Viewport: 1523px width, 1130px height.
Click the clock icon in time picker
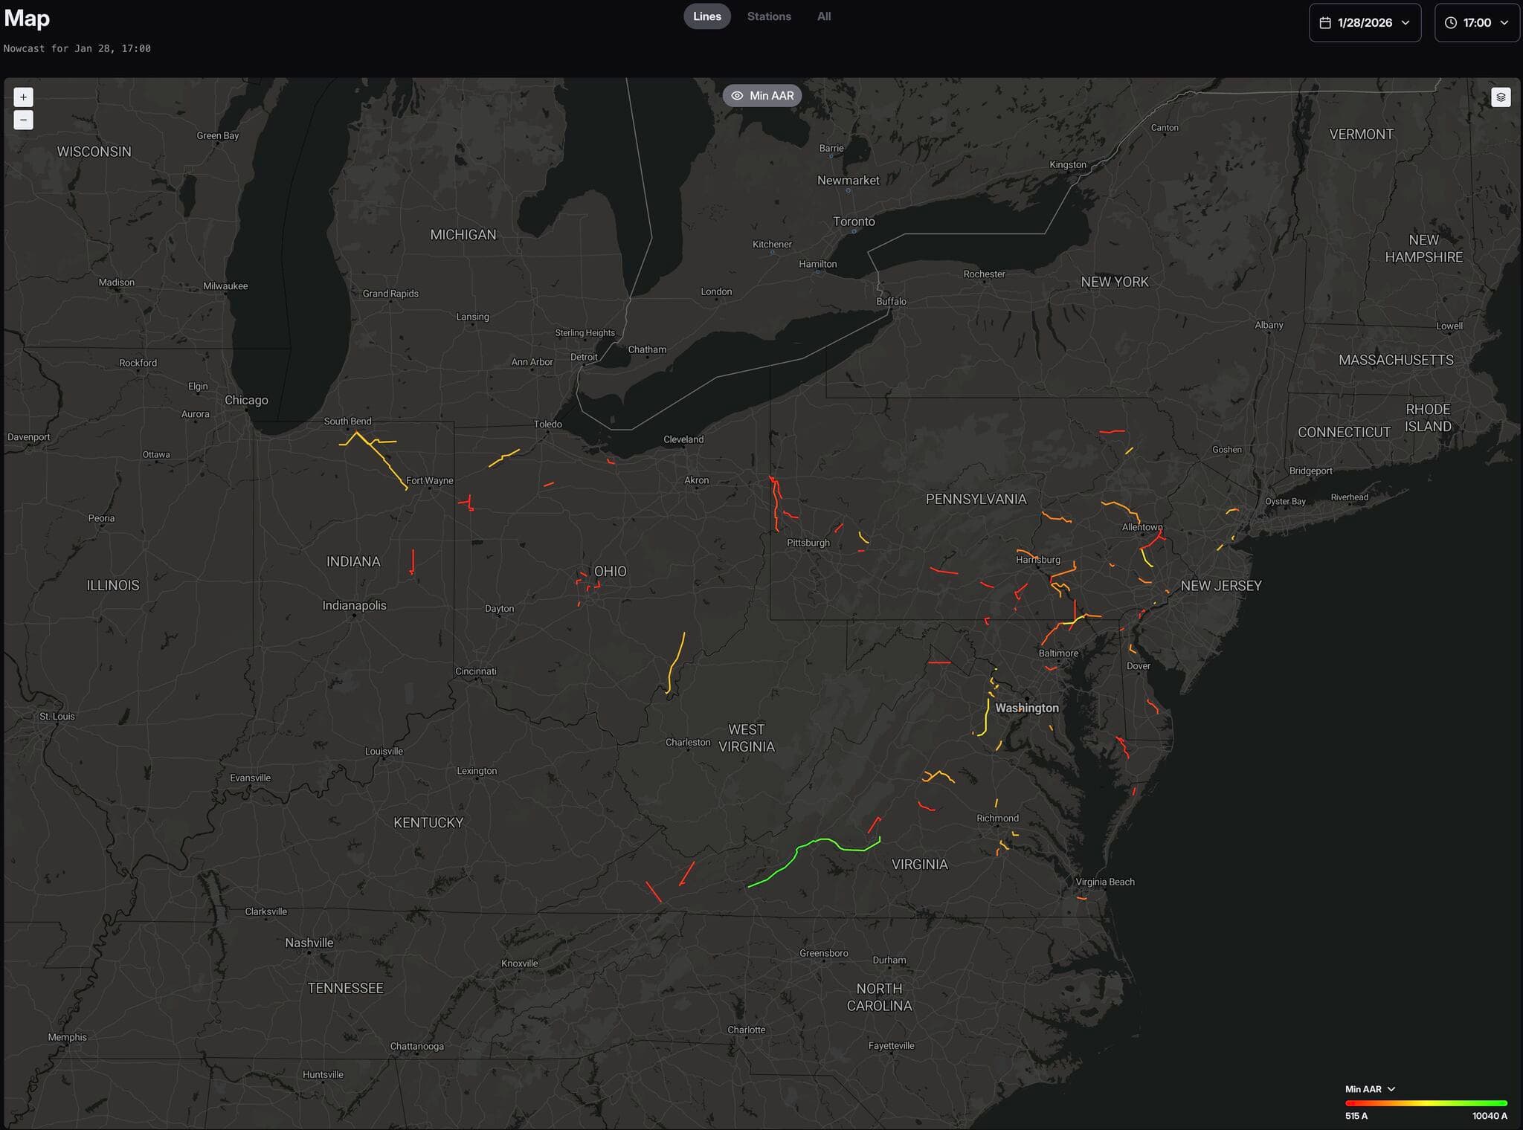click(1450, 23)
